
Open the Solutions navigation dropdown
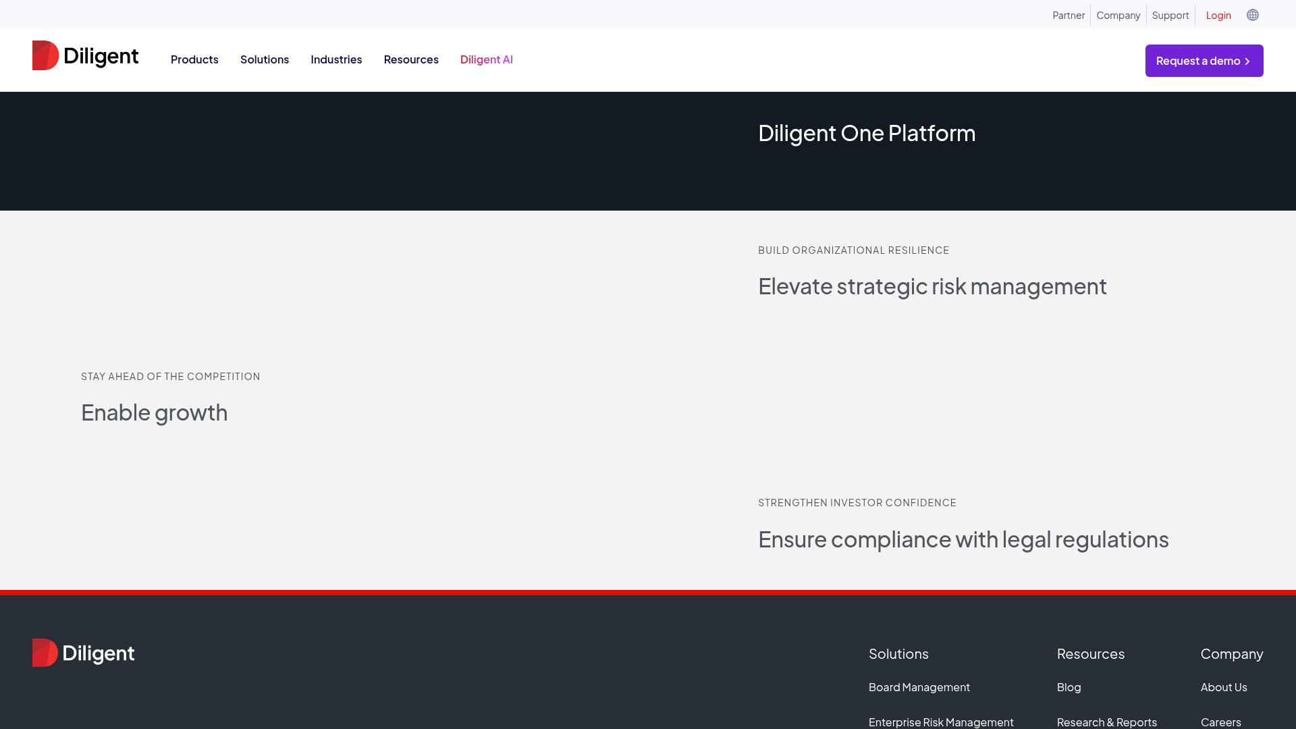pos(264,60)
